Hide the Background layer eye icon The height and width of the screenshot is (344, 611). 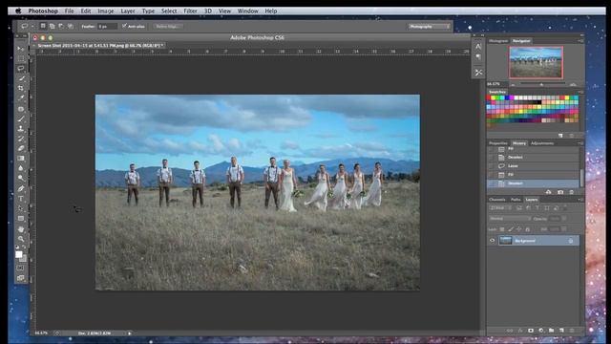pyautogui.click(x=493, y=241)
